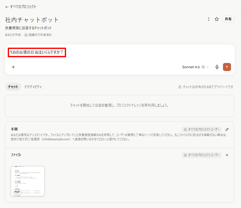Add a file with ファイル plus icon

coord(227,155)
